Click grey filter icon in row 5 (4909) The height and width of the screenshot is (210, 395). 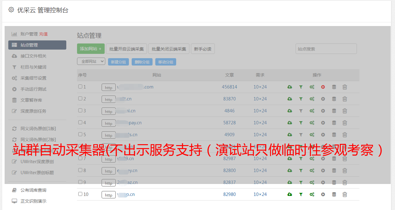click(301, 135)
